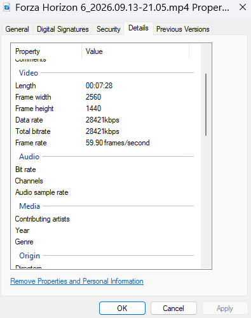
Task: Open the Digital Signatures tab
Action: tap(63, 29)
